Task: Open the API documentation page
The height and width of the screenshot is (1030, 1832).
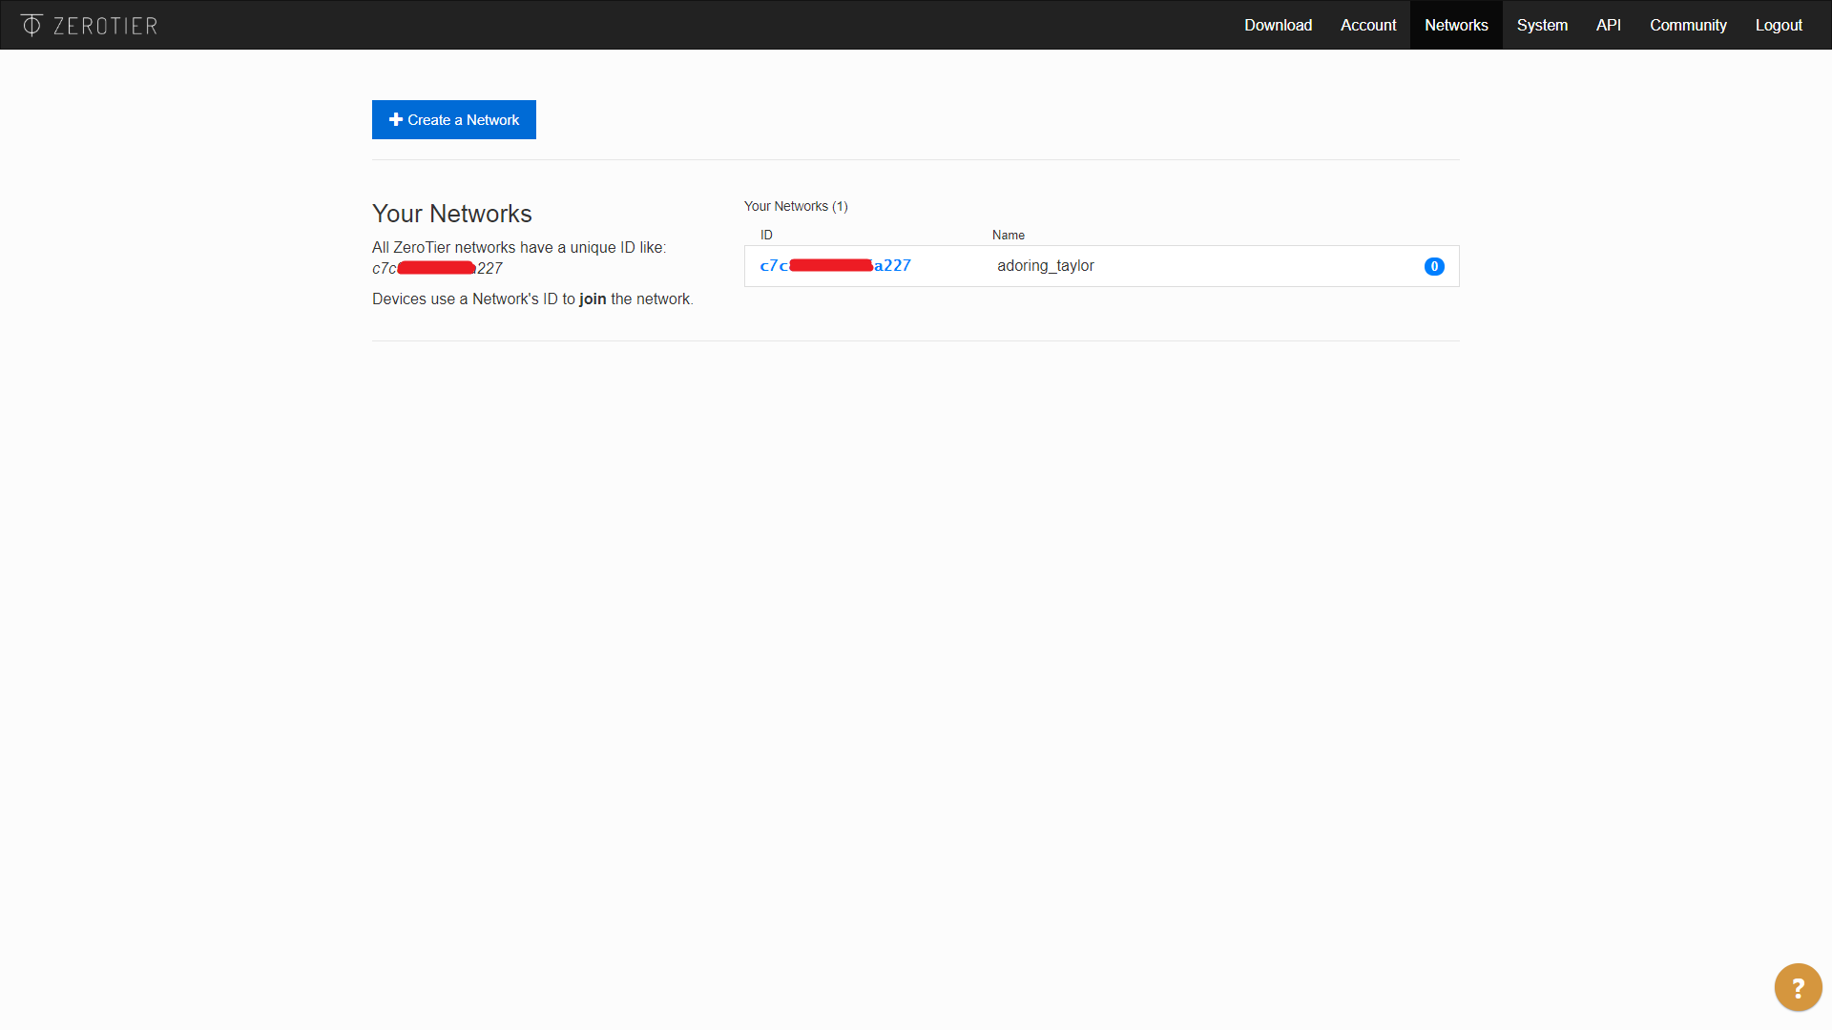Action: coord(1609,25)
